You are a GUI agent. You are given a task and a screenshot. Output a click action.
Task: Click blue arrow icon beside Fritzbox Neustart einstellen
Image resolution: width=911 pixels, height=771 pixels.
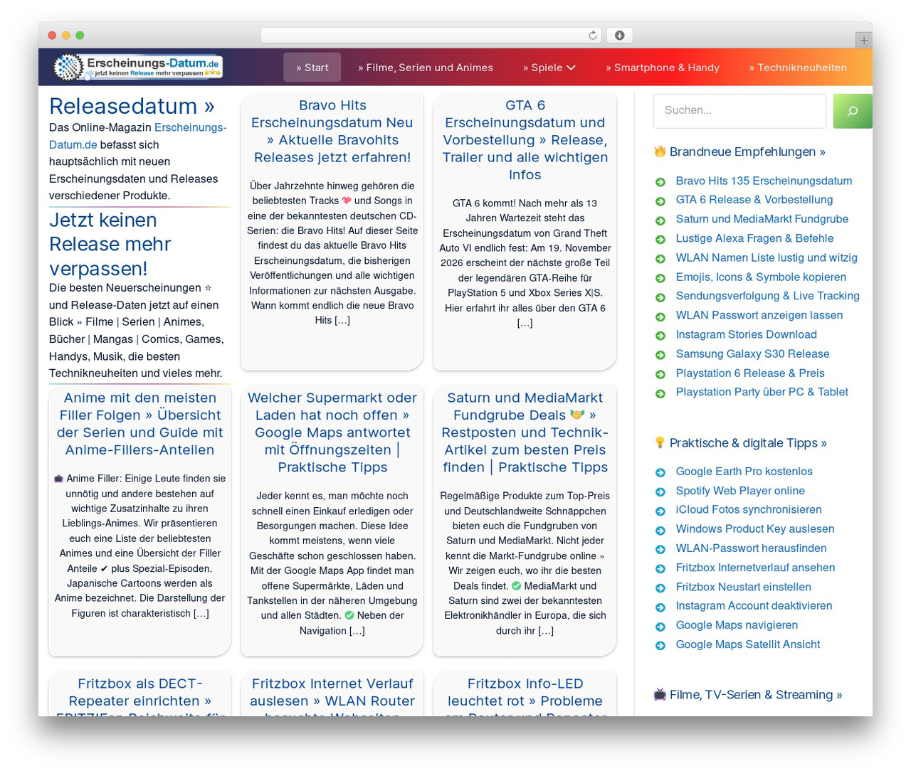660,587
